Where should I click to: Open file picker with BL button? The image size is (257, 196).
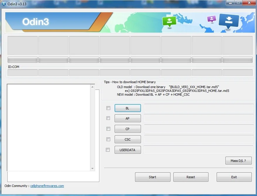point(128,108)
